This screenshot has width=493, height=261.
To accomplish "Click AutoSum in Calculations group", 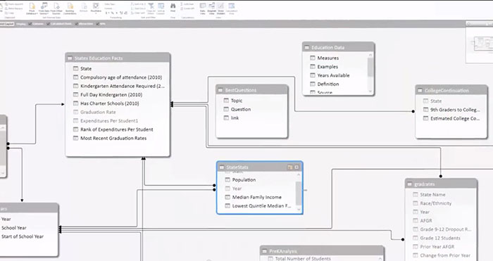I will (x=187, y=4).
